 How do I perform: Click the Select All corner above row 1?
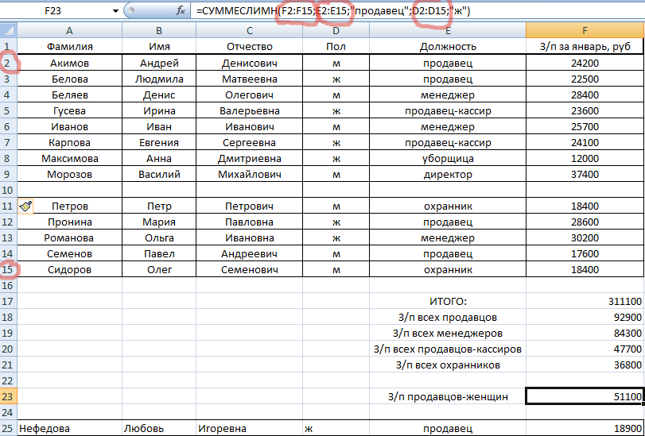pyautogui.click(x=8, y=30)
